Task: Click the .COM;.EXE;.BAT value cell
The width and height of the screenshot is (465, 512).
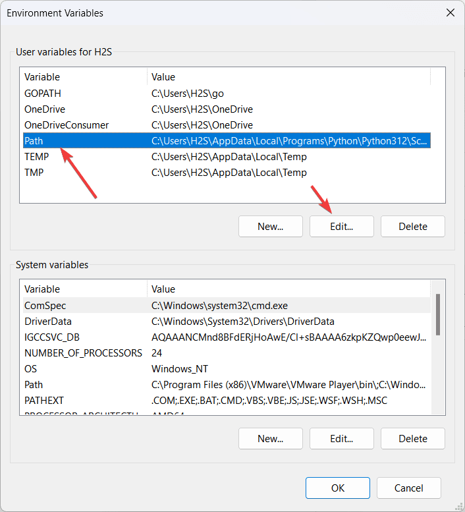Action: click(x=269, y=401)
